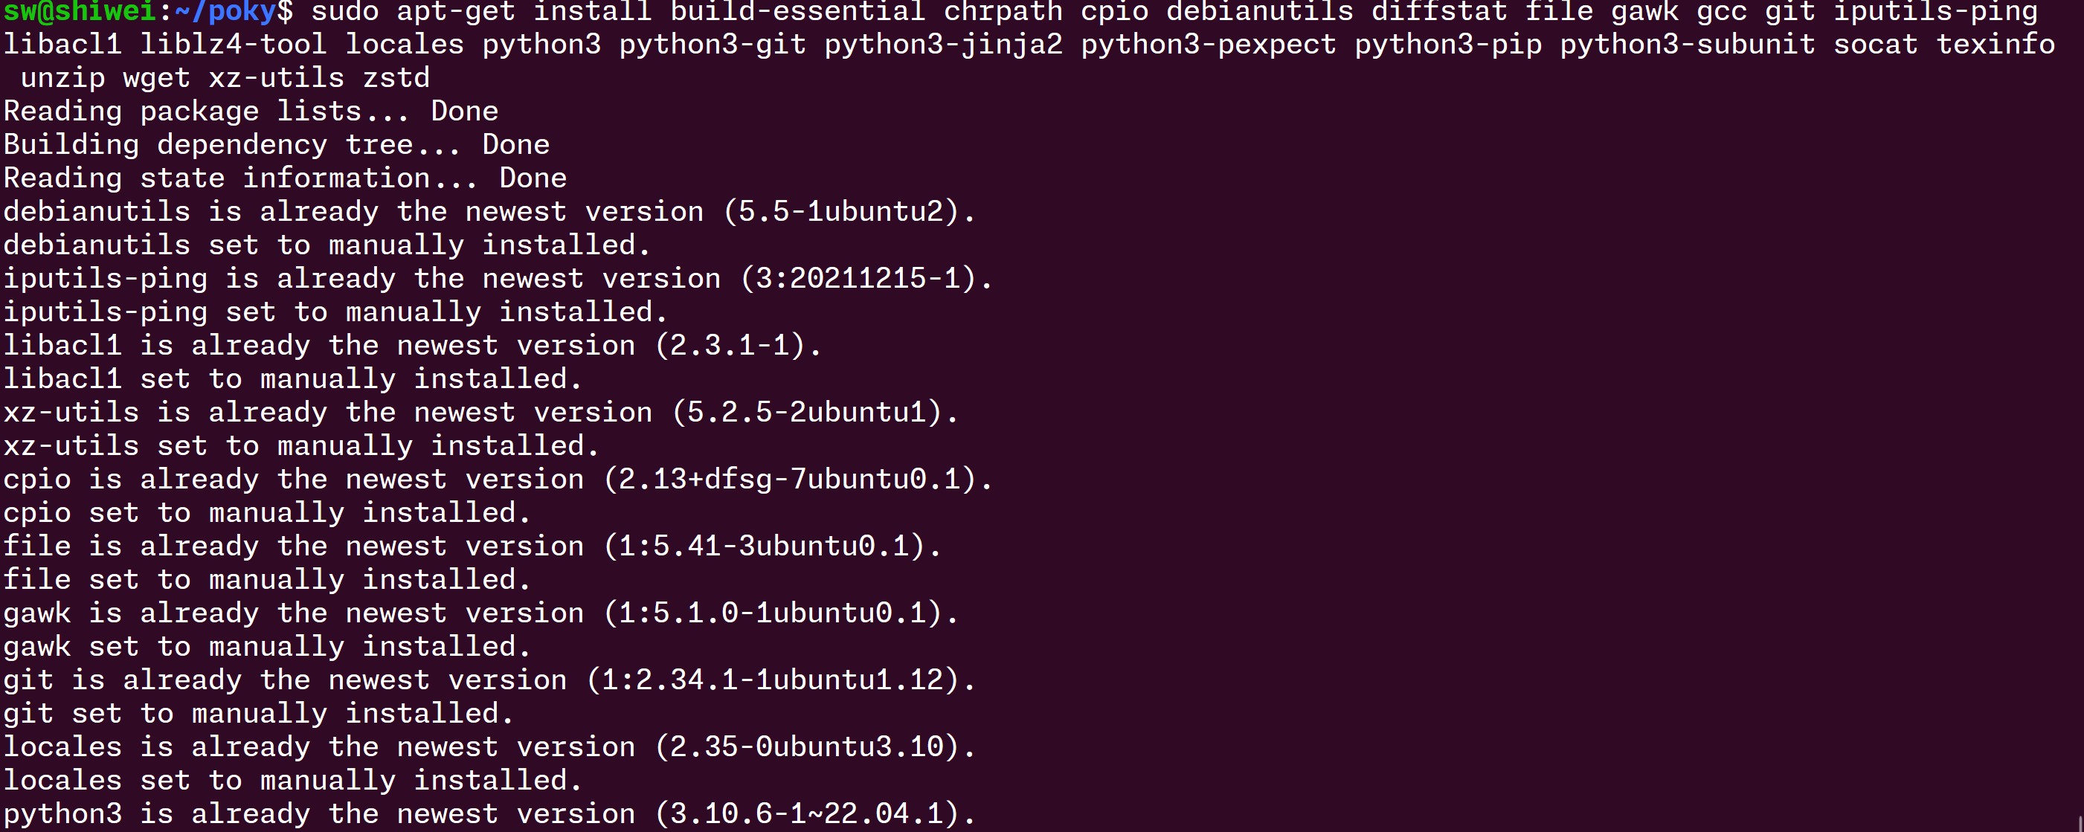Viewport: 2084px width, 832px height.
Task: Click the "Building dependency tree" output line
Action: pos(276,145)
